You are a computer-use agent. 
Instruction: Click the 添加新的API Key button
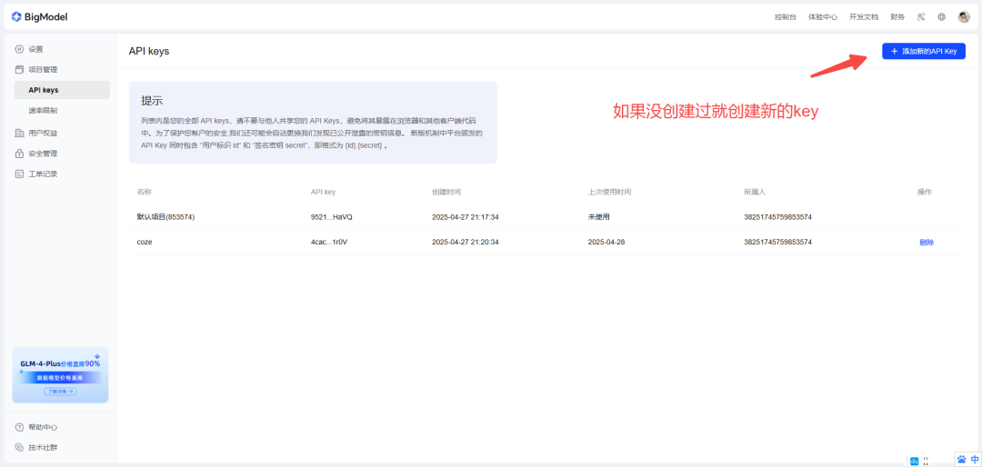pyautogui.click(x=924, y=51)
